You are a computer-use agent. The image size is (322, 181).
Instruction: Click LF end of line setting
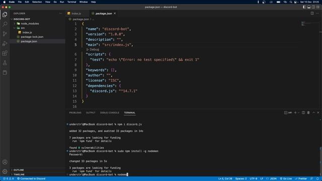[x=262, y=179]
